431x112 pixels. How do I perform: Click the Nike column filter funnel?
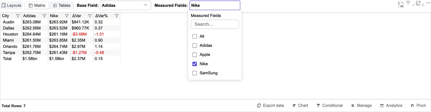pos(67,16)
